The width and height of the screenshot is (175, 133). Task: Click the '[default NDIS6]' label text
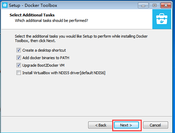[93, 73]
